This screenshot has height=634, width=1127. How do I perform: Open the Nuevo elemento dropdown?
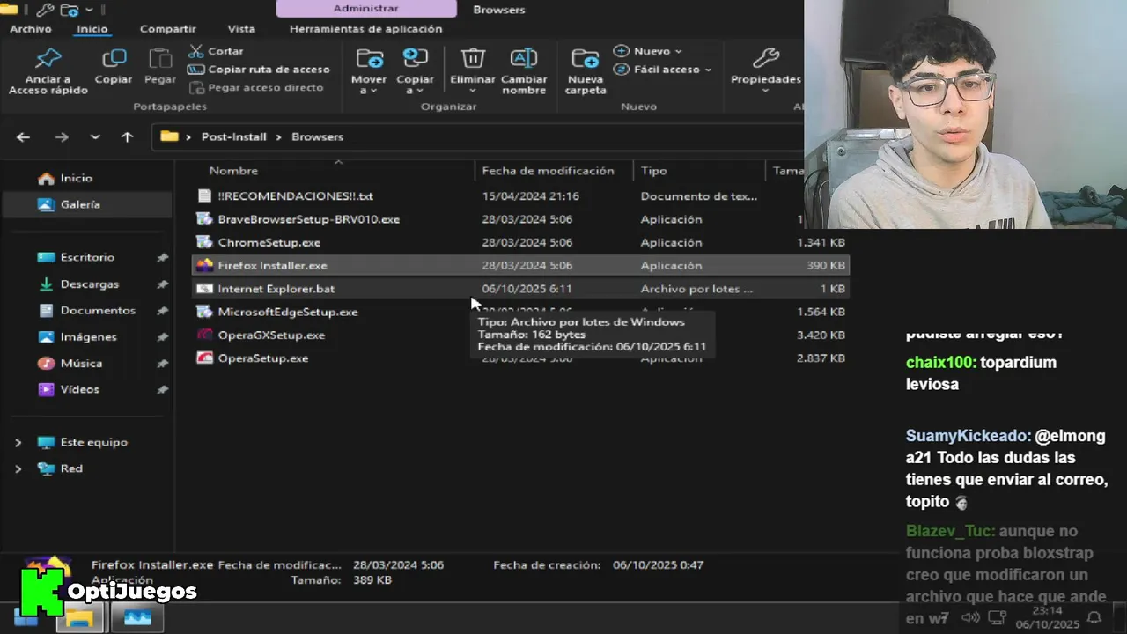pyautogui.click(x=647, y=51)
